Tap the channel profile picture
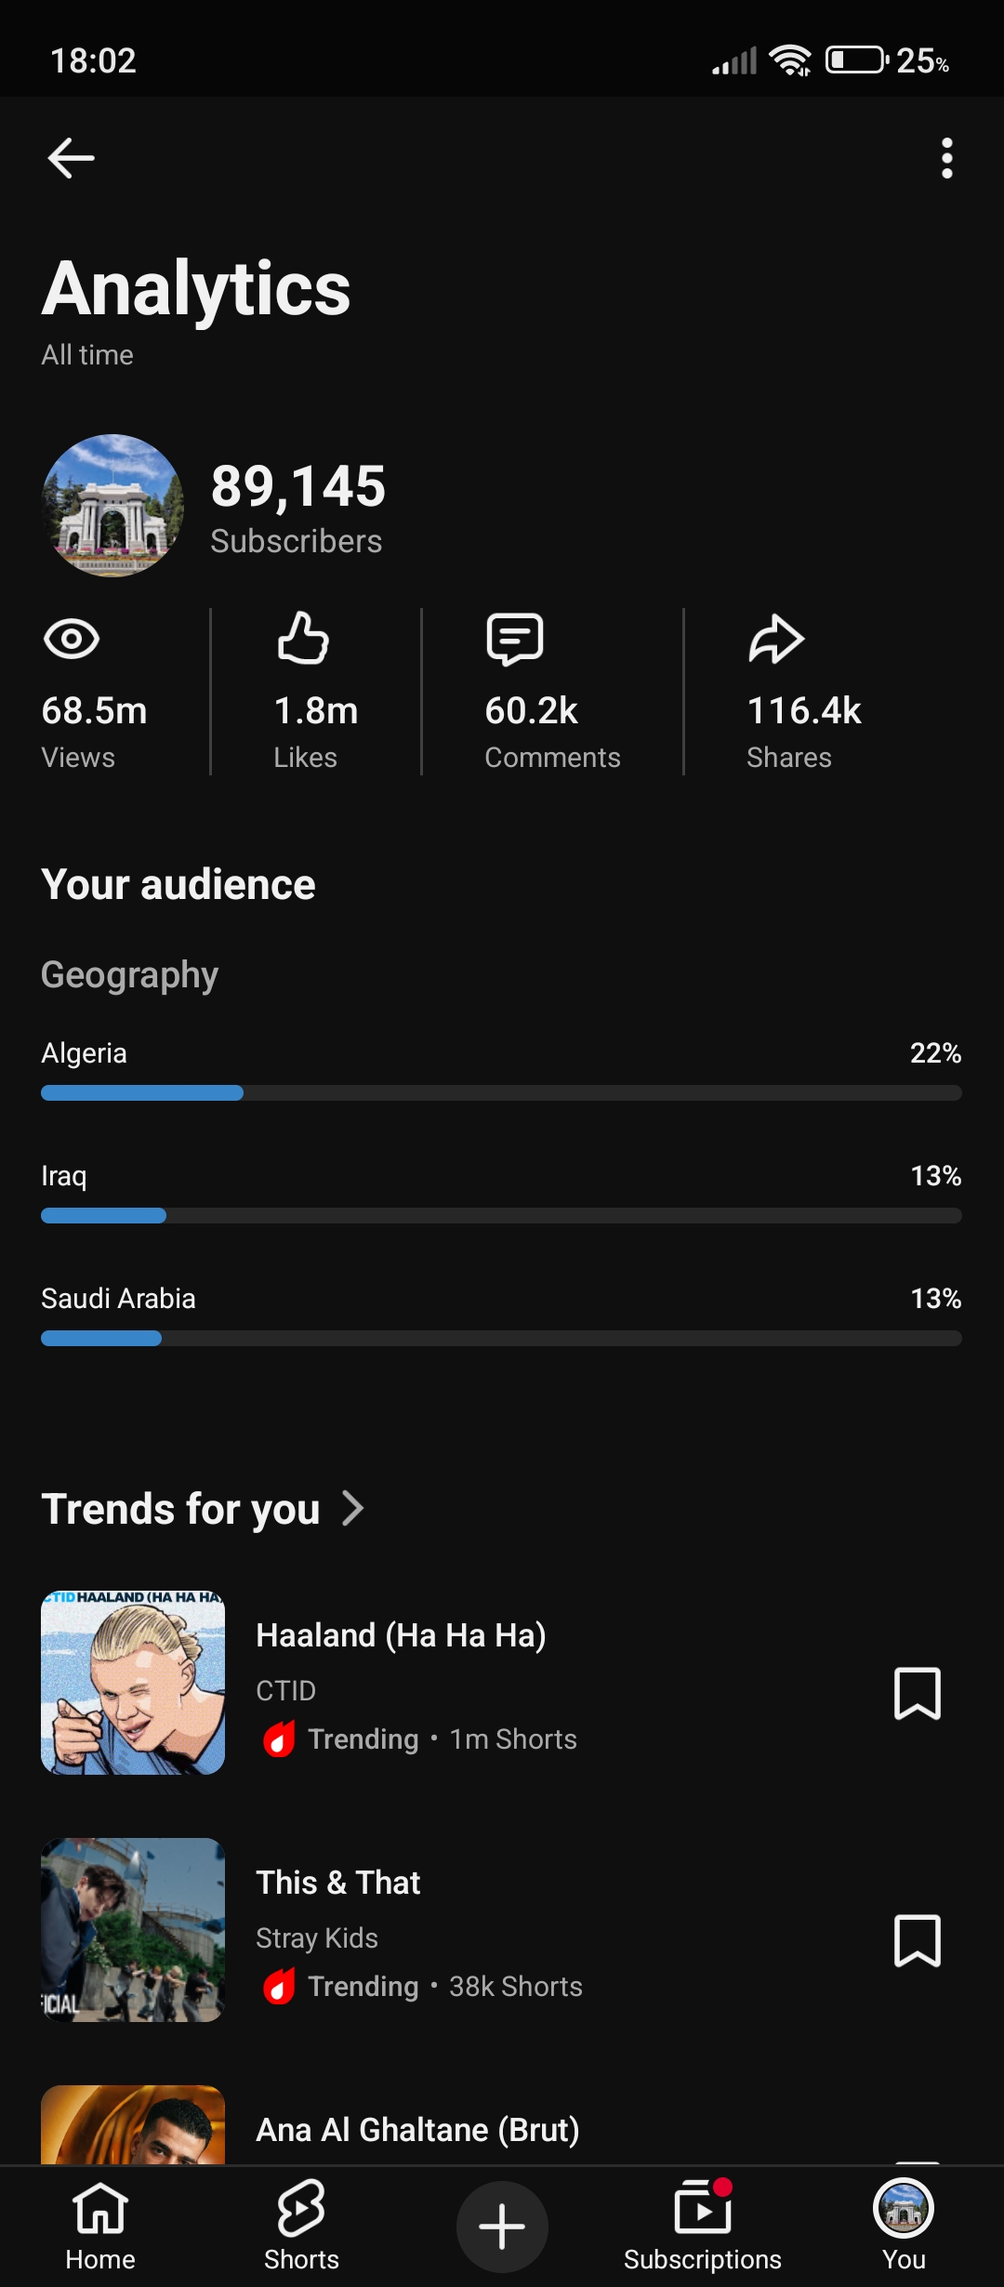This screenshot has height=2287, width=1004. tap(112, 506)
